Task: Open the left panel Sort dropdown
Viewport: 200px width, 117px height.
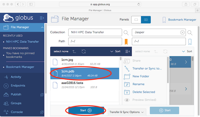Action: click(x=115, y=52)
